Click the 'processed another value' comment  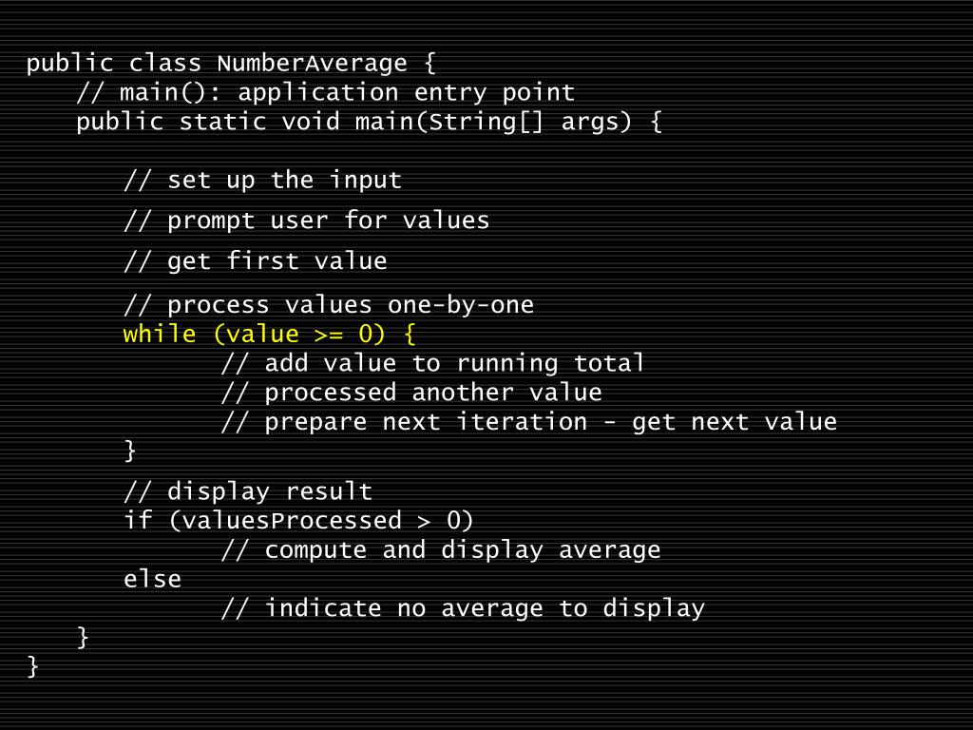pyautogui.click(x=411, y=393)
